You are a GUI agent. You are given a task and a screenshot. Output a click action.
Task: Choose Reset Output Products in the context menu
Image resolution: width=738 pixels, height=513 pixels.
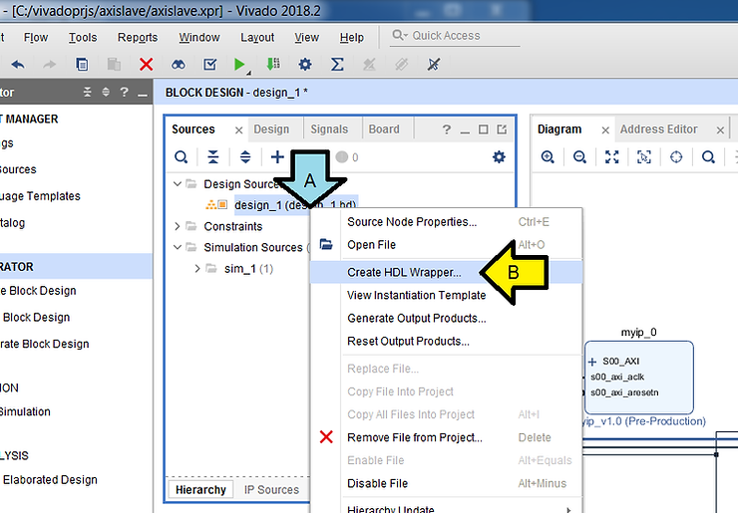446,342
